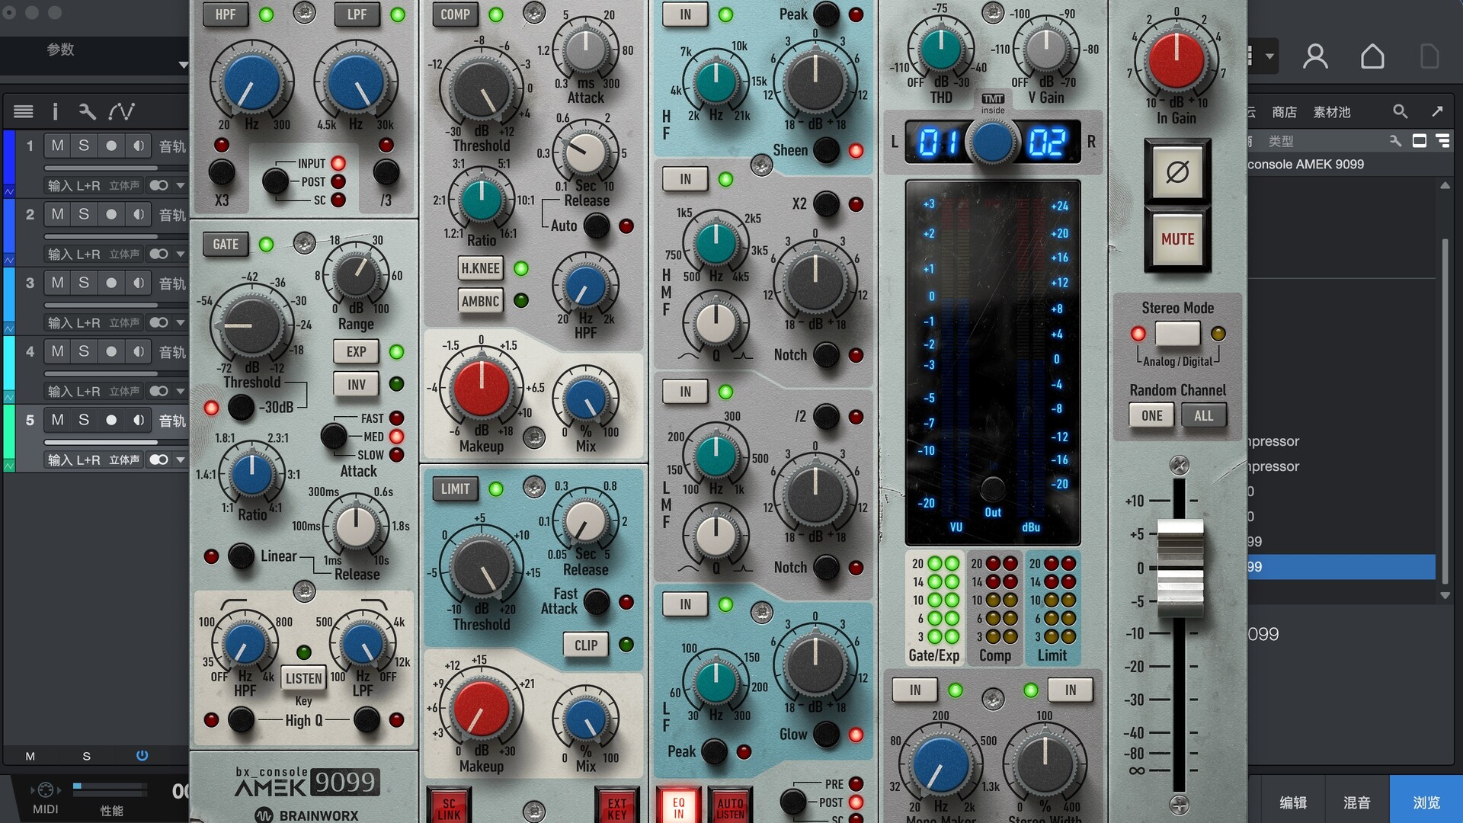Open track 2 input dropdown arrow

point(181,254)
